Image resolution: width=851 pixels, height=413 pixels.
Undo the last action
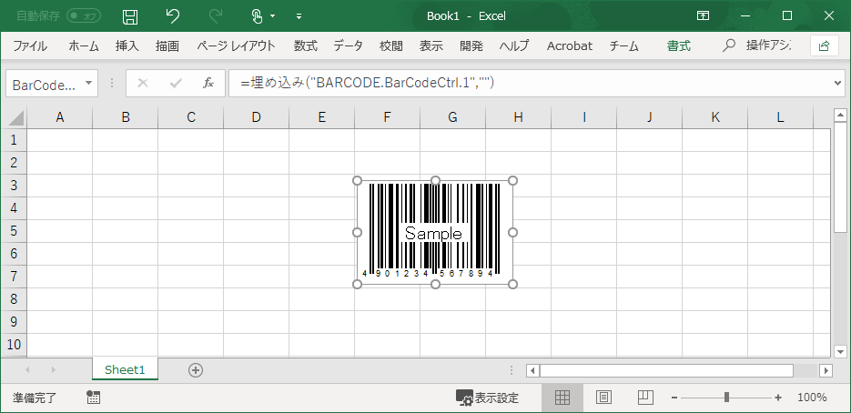tap(173, 16)
